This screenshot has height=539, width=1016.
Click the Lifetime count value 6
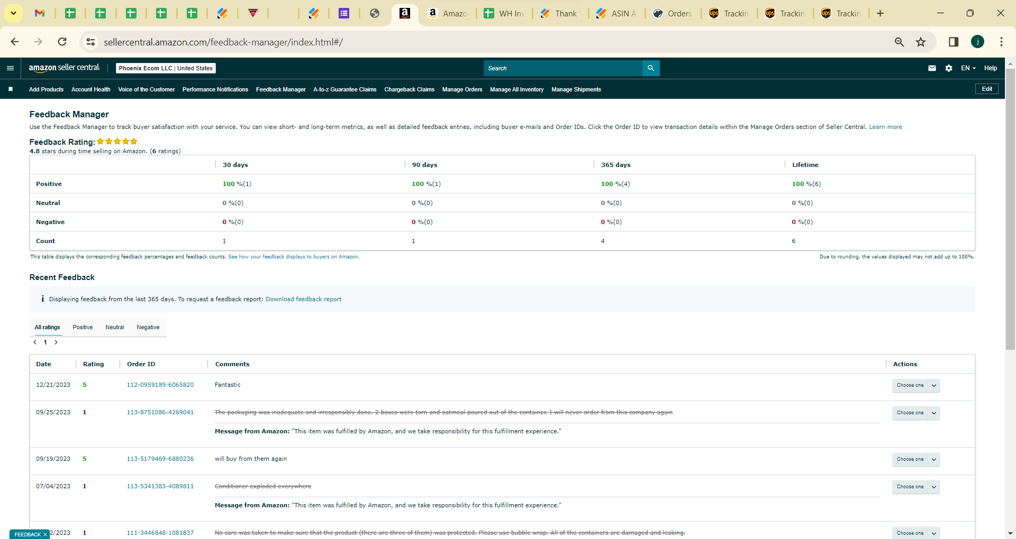794,241
